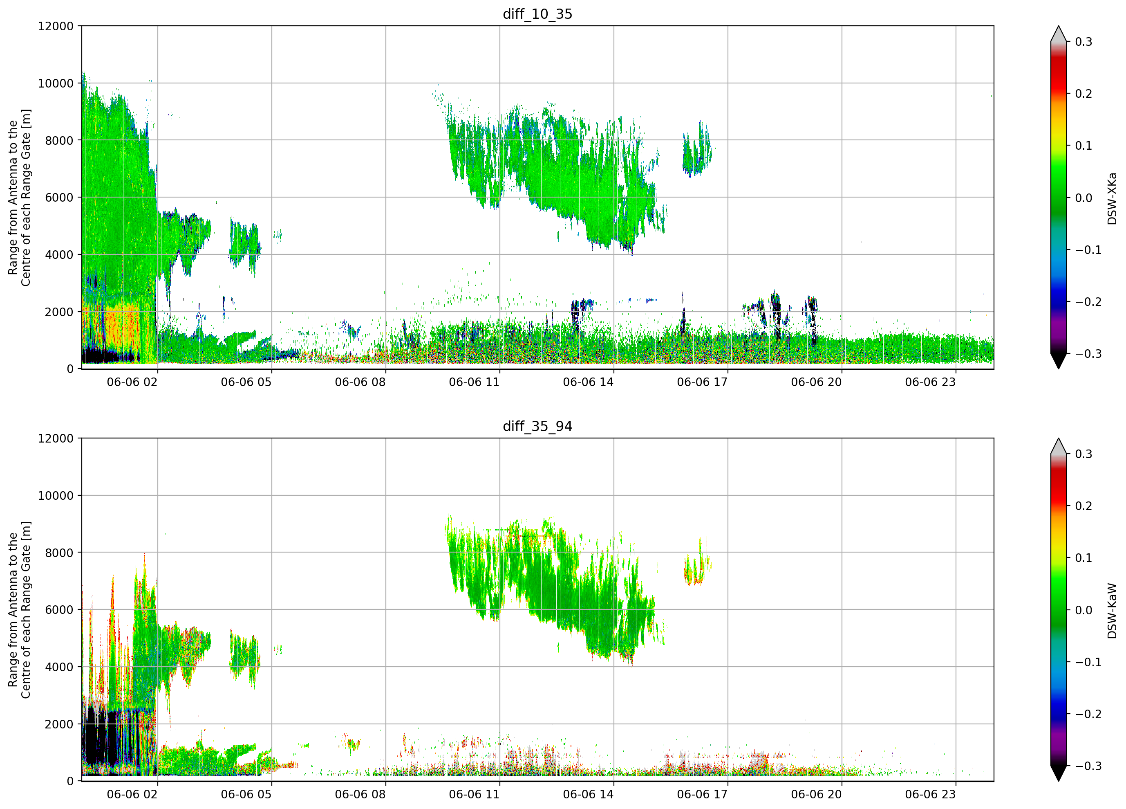
Task: Click '06-06 14' x-tick under diff_35_94 plot
Action: click(x=588, y=795)
